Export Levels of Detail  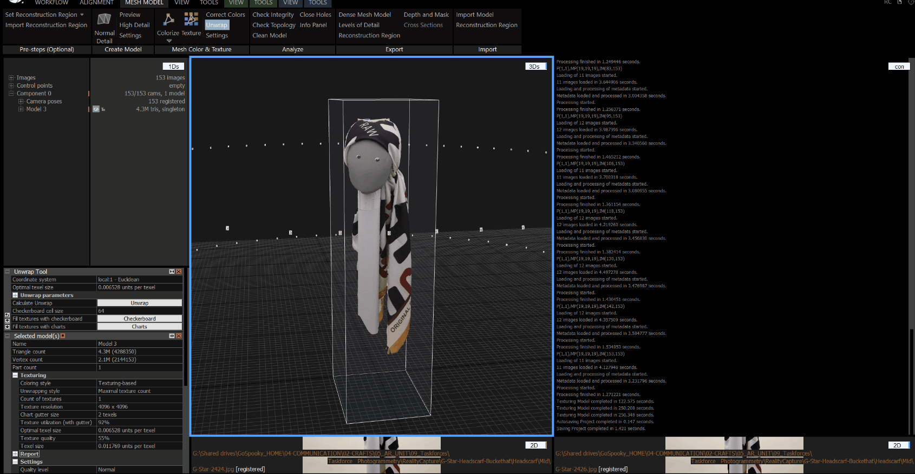click(359, 25)
